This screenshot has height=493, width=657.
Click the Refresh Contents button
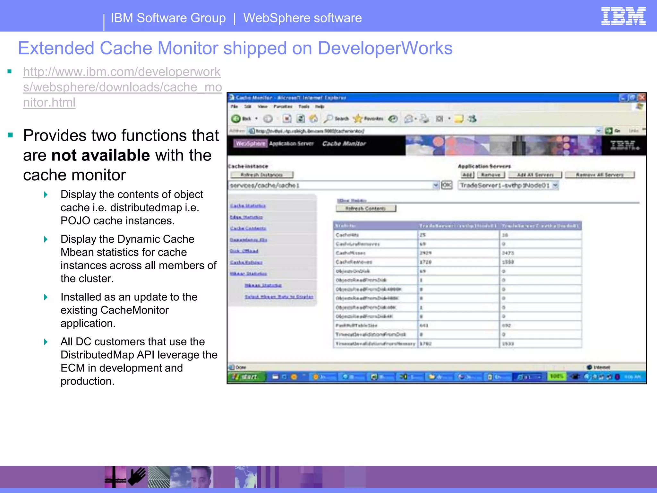point(366,209)
